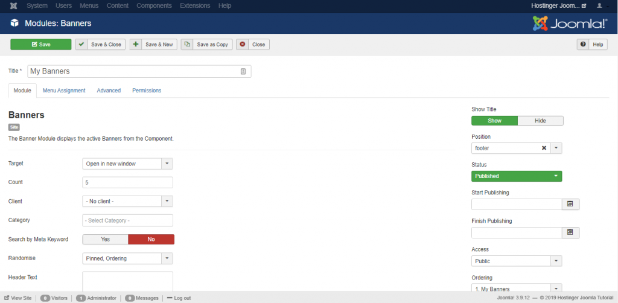Open the Components menu

click(x=154, y=6)
